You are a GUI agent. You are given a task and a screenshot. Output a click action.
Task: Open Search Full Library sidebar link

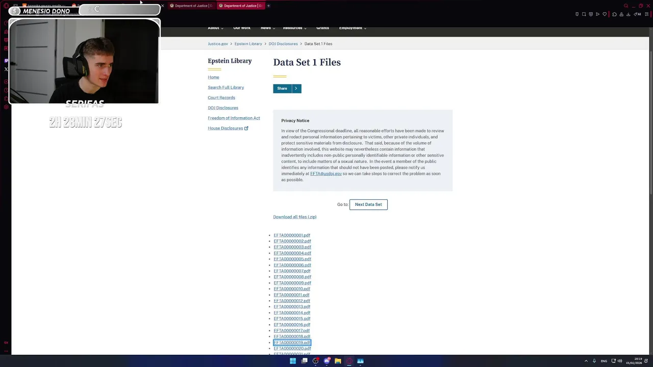tap(226, 88)
